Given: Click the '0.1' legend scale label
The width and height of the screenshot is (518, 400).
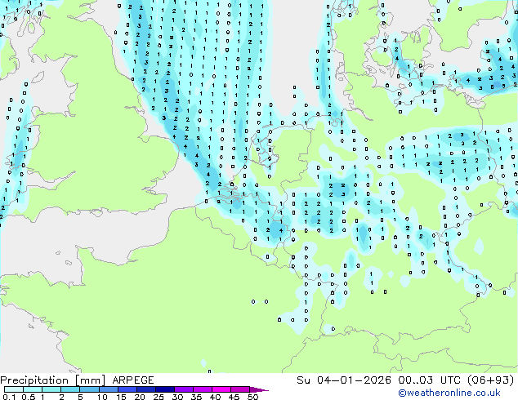Looking at the screenshot, I should click(9, 397).
